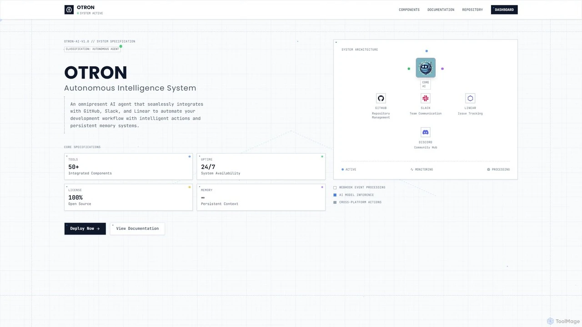This screenshot has width=582, height=327.
Task: Toggle the Cross-Platform Actions legend box
Action: 335,202
